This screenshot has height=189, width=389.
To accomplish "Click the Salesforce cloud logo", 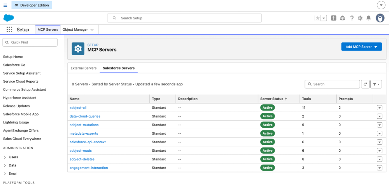I will (9, 18).
